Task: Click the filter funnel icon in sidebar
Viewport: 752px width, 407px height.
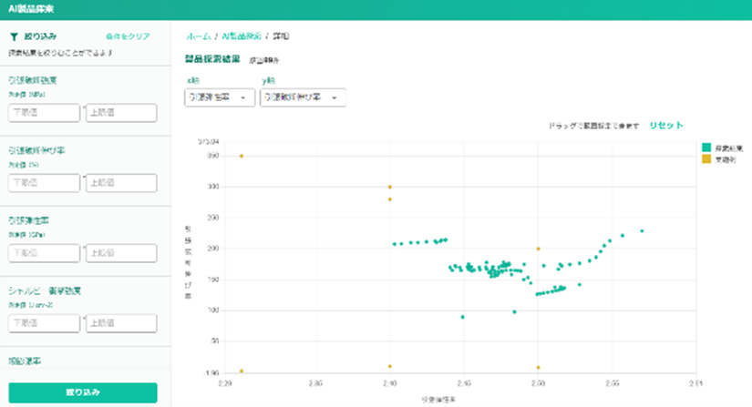Action: click(14, 36)
